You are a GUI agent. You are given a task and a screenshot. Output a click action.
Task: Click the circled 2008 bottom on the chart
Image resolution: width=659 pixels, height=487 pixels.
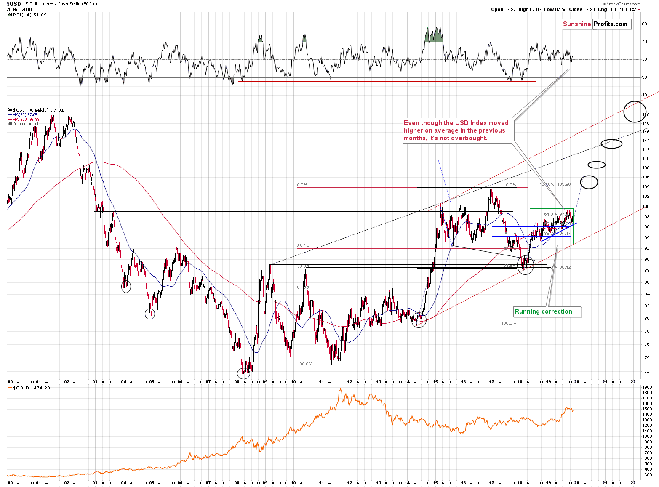(x=243, y=373)
